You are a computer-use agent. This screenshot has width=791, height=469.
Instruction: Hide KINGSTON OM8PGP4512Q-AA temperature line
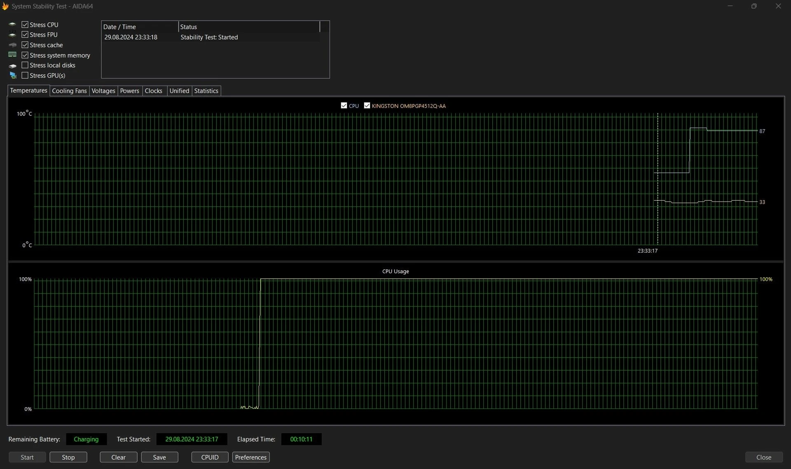367,106
